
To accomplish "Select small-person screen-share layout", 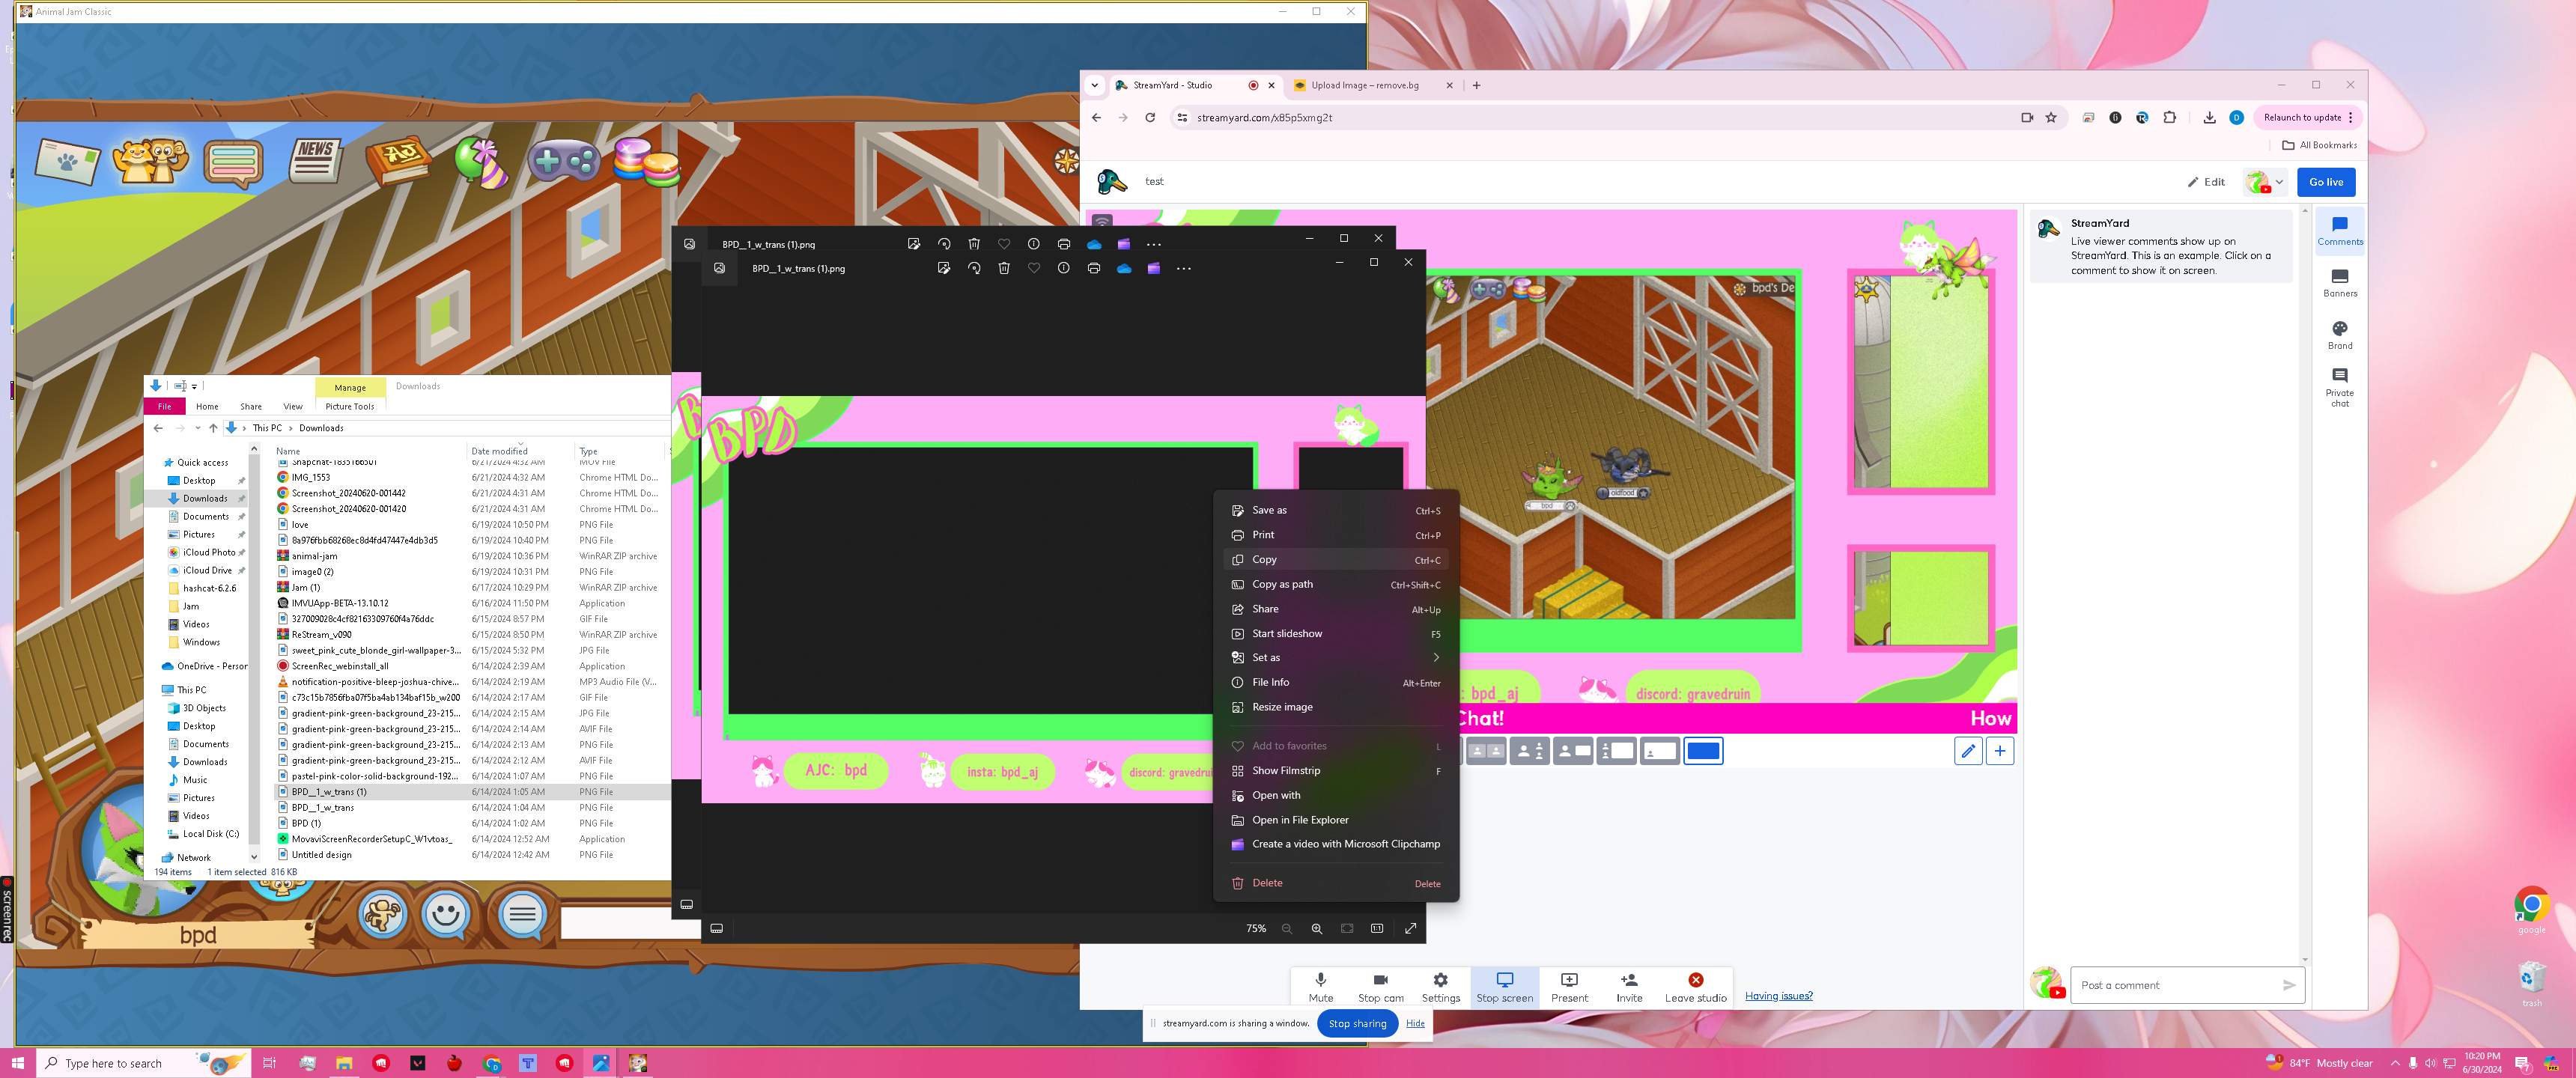I will pos(1660,751).
